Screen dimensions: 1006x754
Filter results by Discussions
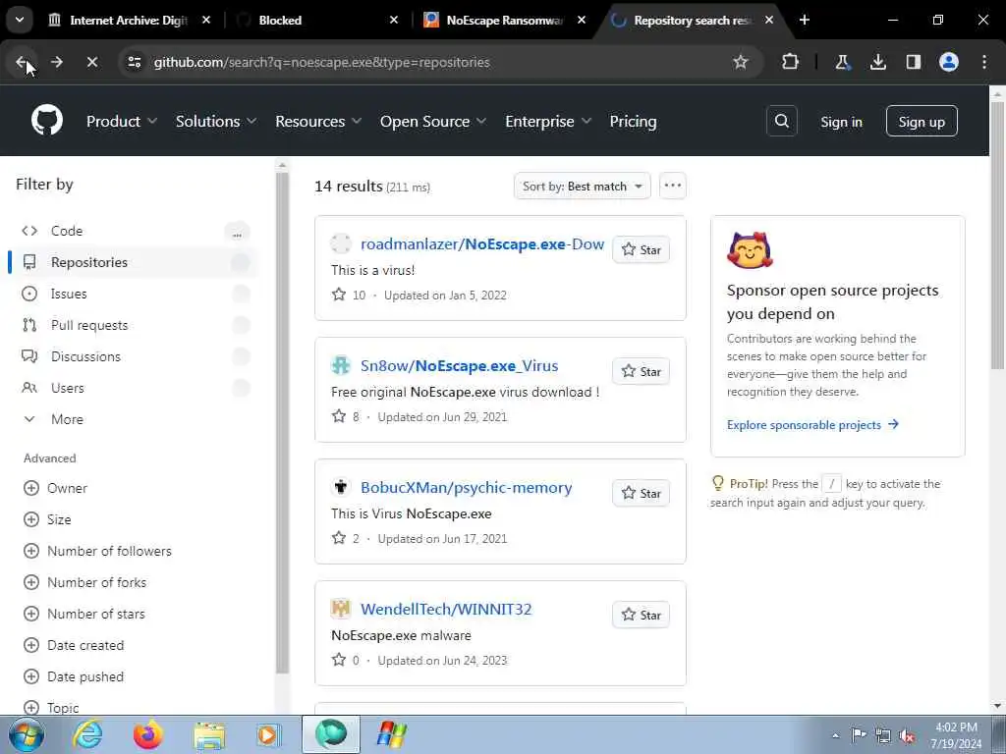click(135, 356)
